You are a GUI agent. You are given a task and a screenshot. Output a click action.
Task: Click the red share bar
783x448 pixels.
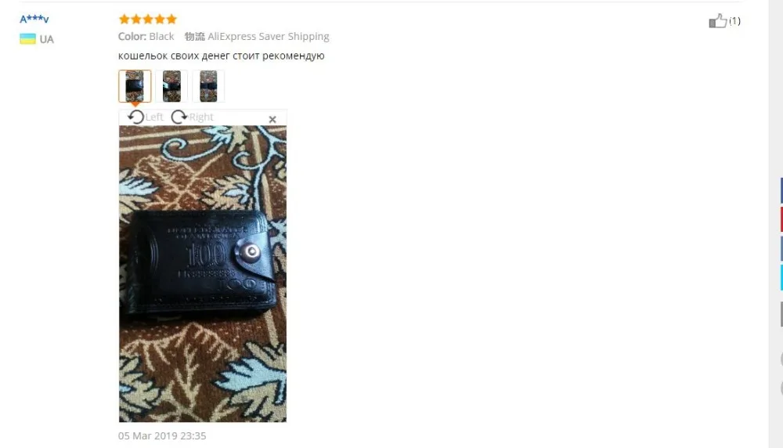(781, 219)
